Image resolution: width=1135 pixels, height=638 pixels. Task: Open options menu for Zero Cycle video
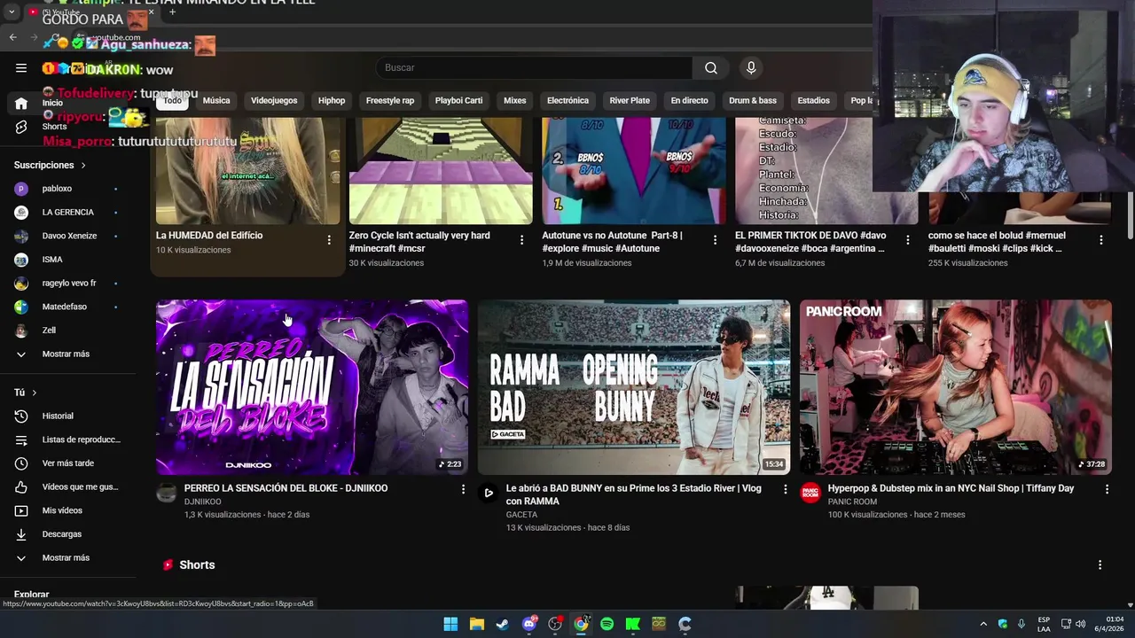coord(521,240)
